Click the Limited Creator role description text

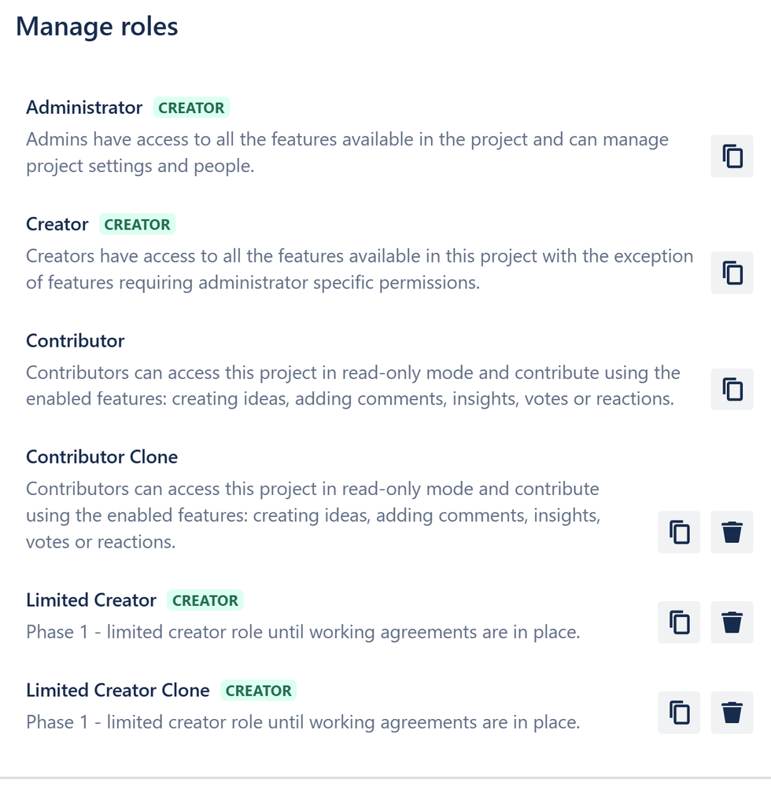click(303, 633)
